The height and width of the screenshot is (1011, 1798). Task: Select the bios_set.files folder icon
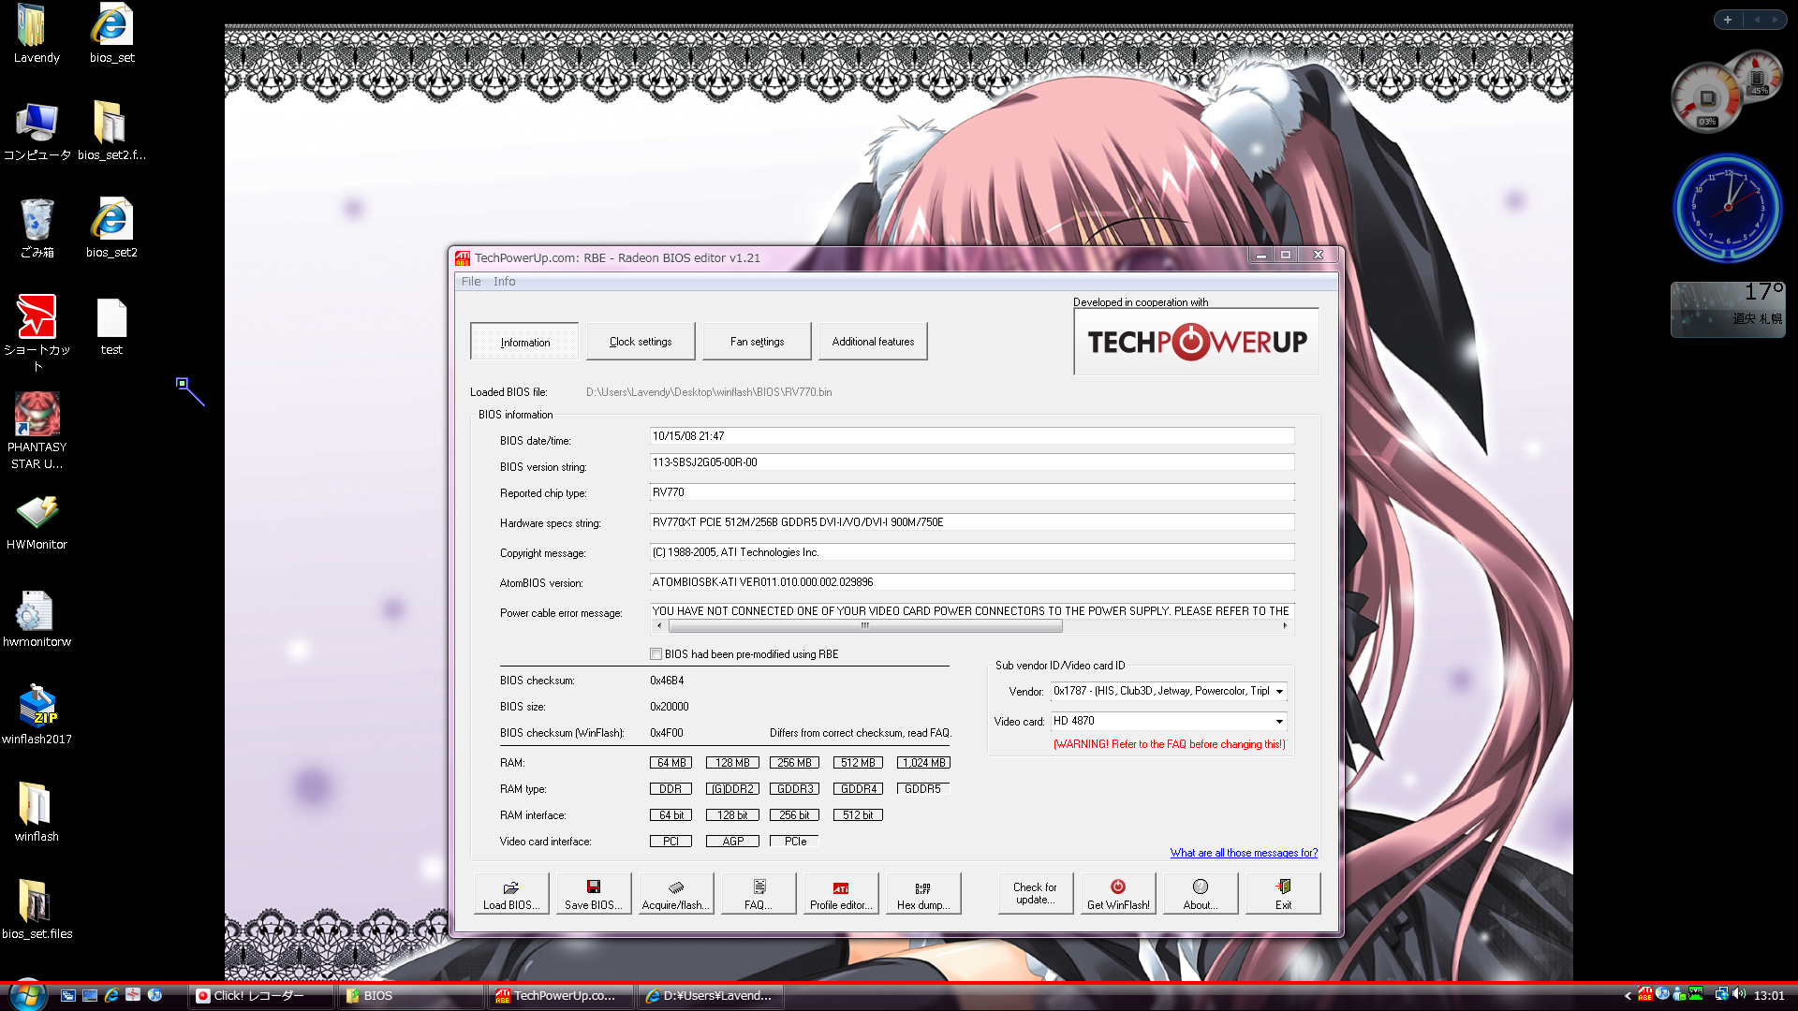[x=37, y=910]
